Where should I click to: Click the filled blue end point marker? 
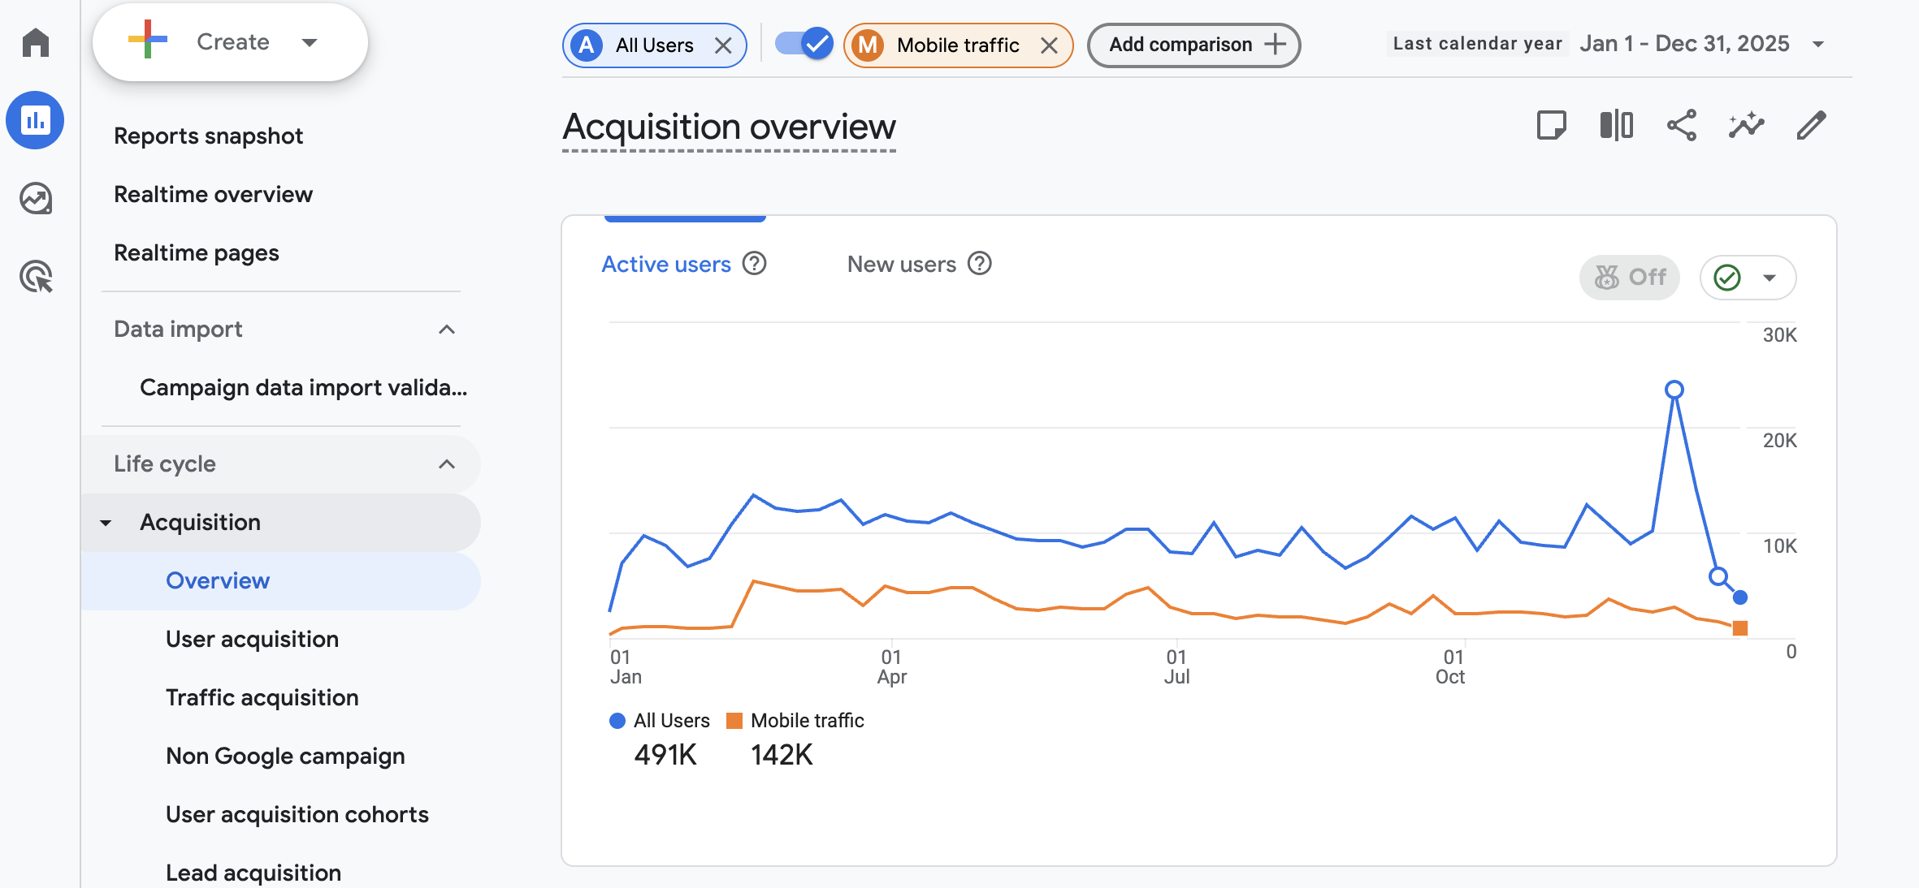(1740, 597)
